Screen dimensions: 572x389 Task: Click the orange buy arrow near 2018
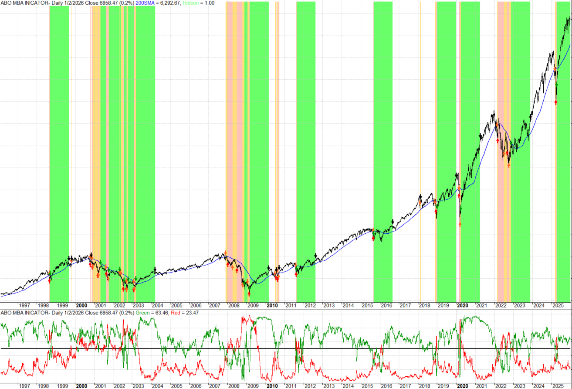click(x=420, y=202)
